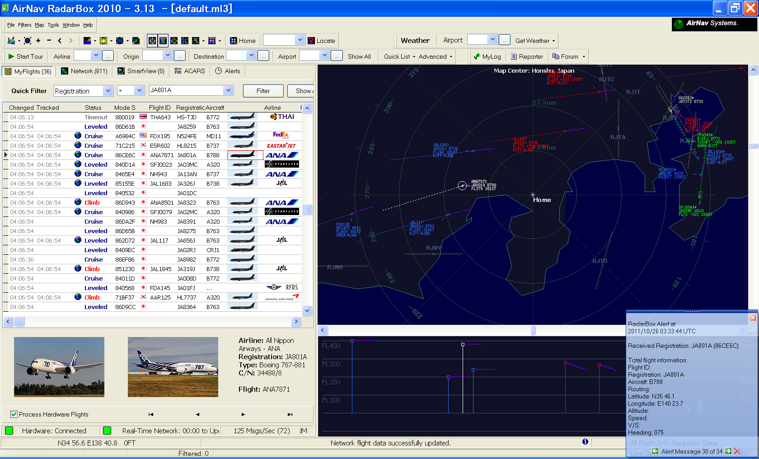Click the flight list horizontal scrollbar thumb
This screenshot has height=459, width=759.
click(x=19, y=322)
